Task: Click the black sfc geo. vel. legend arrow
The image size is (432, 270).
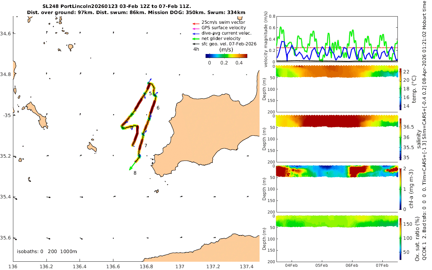Action: tap(196, 44)
